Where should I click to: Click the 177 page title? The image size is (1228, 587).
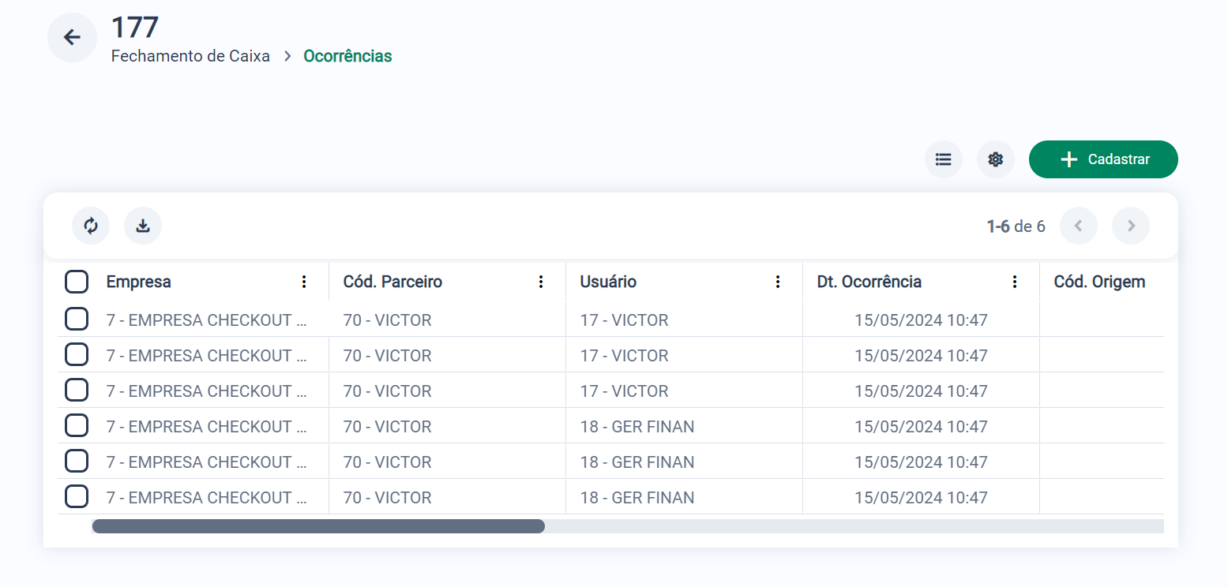135,28
